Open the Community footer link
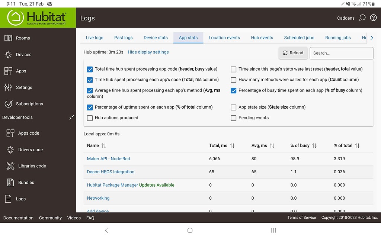The image size is (381, 238). pos(50,218)
